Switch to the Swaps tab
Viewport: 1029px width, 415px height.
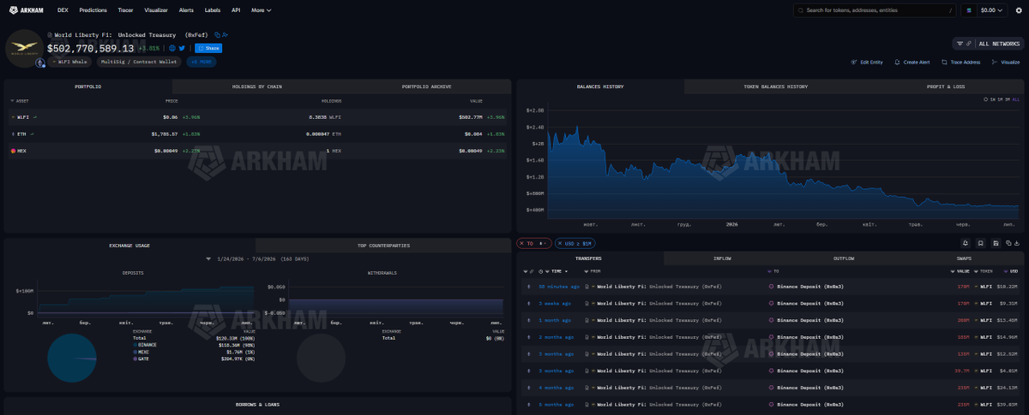tap(964, 258)
